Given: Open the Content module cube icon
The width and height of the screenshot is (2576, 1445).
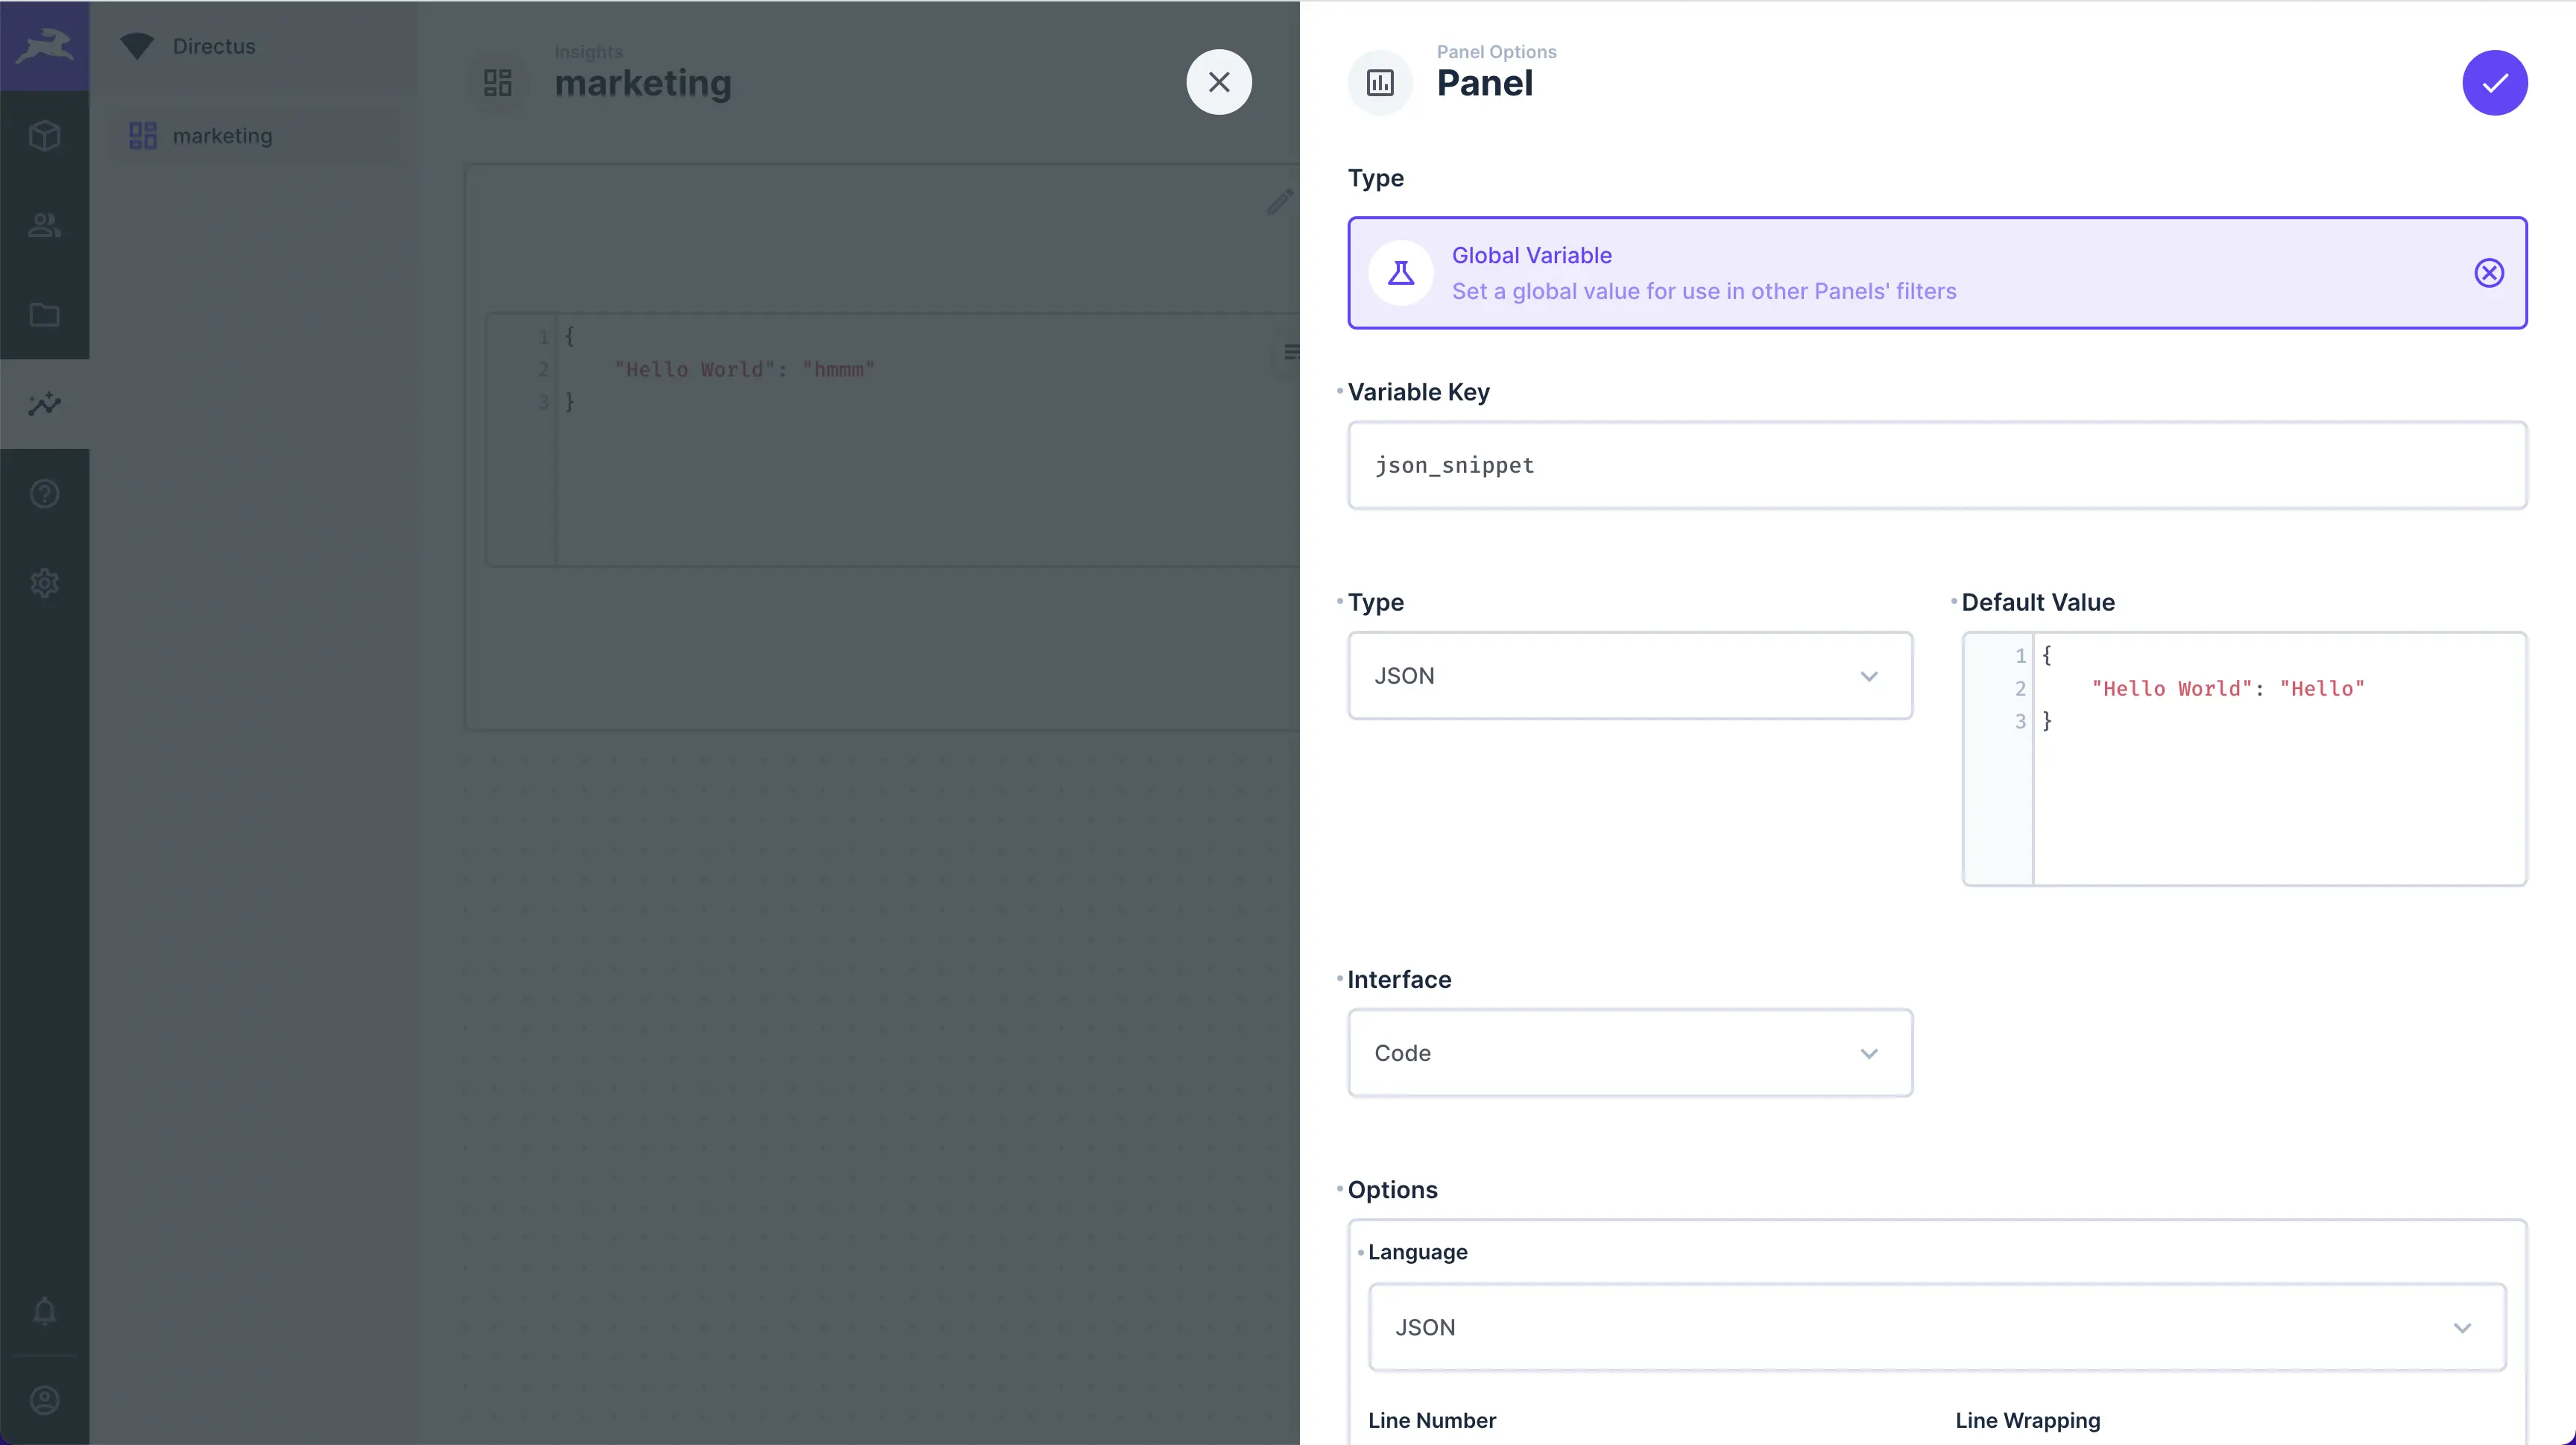Looking at the screenshot, I should pos(45,136).
